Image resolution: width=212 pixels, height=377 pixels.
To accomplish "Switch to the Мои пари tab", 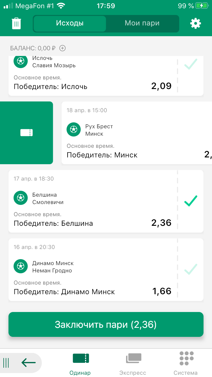I will 142,23.
